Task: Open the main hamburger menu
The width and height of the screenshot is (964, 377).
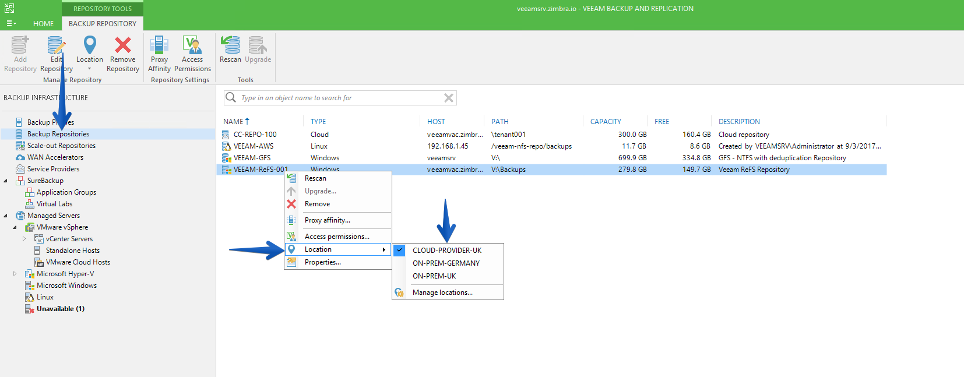Action: tap(11, 24)
